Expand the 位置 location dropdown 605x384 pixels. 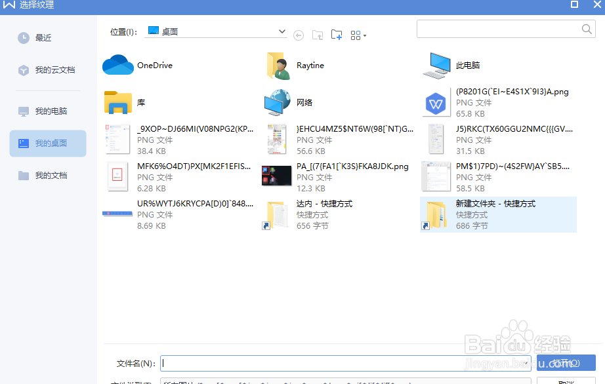point(282,31)
